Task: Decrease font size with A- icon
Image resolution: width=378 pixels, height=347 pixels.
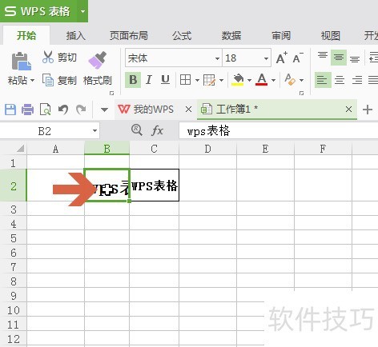Action: (x=298, y=58)
